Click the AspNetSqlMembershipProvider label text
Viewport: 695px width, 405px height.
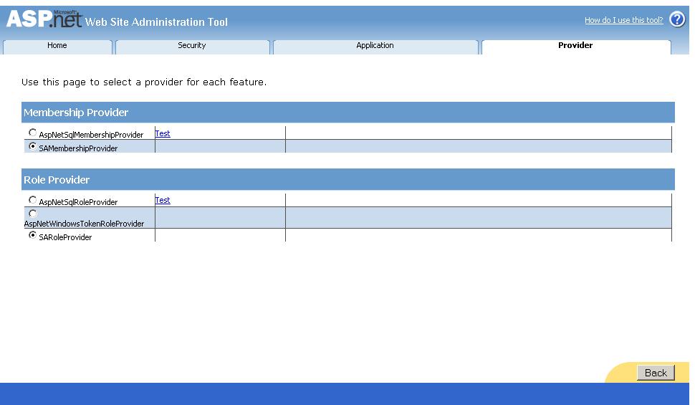click(91, 135)
